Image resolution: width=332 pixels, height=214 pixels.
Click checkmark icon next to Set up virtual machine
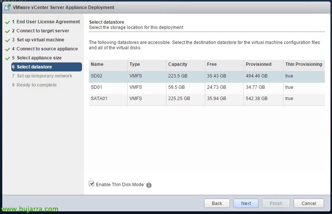(x=8, y=40)
